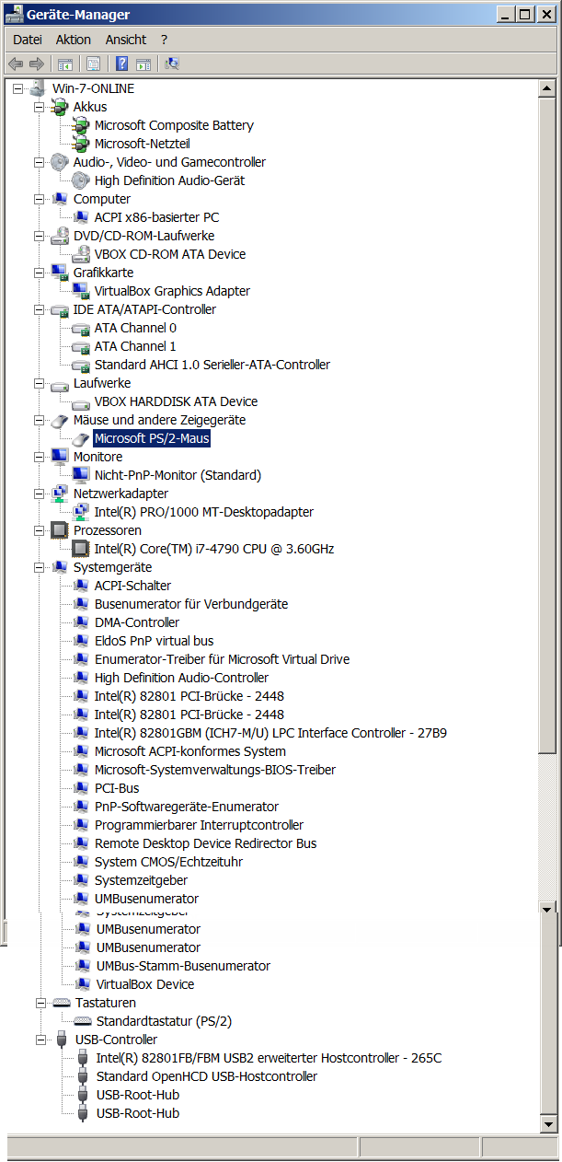Click the Akkus category battery icon
The height and width of the screenshot is (1162, 562).
(x=60, y=107)
